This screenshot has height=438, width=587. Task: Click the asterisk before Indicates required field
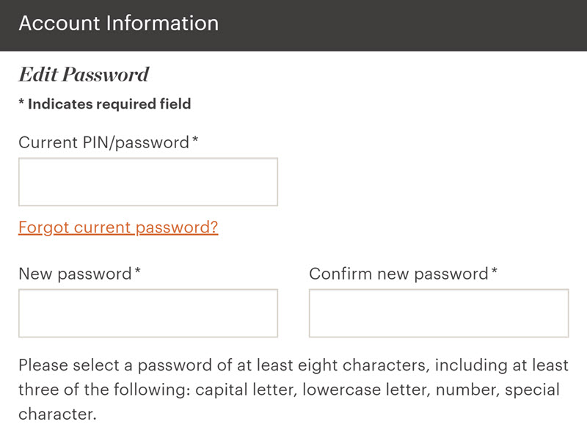tap(22, 101)
